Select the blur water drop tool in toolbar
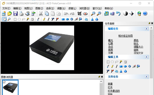The image size is (154, 95). (x=97, y=19)
